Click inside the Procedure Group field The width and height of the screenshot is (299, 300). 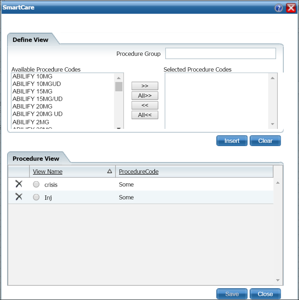coord(220,53)
